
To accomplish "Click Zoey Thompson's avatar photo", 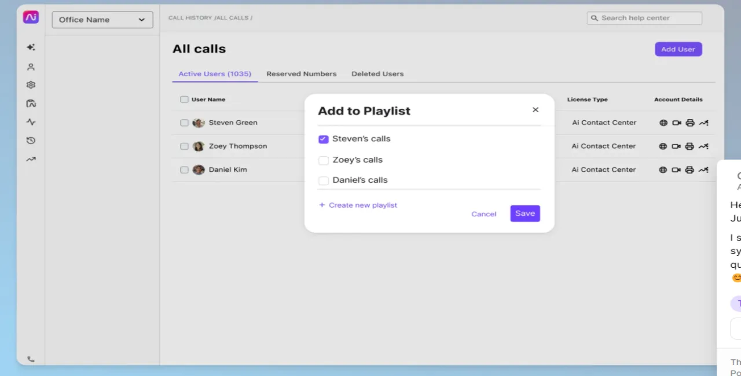I will [x=199, y=146].
